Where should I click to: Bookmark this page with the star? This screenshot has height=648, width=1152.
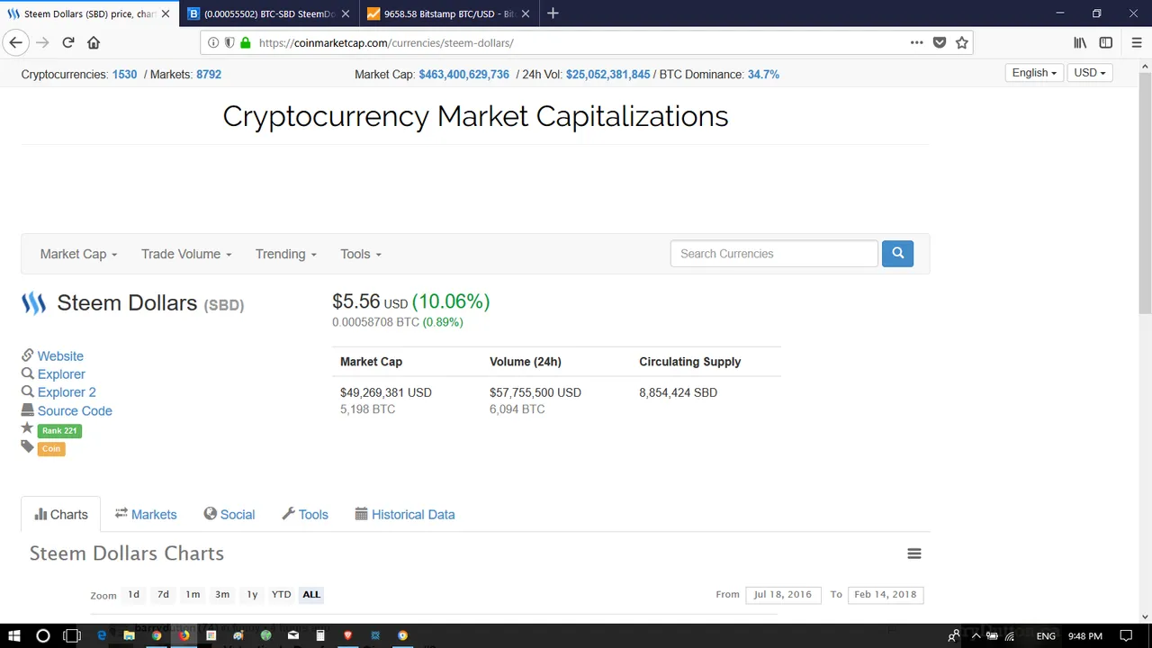coord(962,42)
